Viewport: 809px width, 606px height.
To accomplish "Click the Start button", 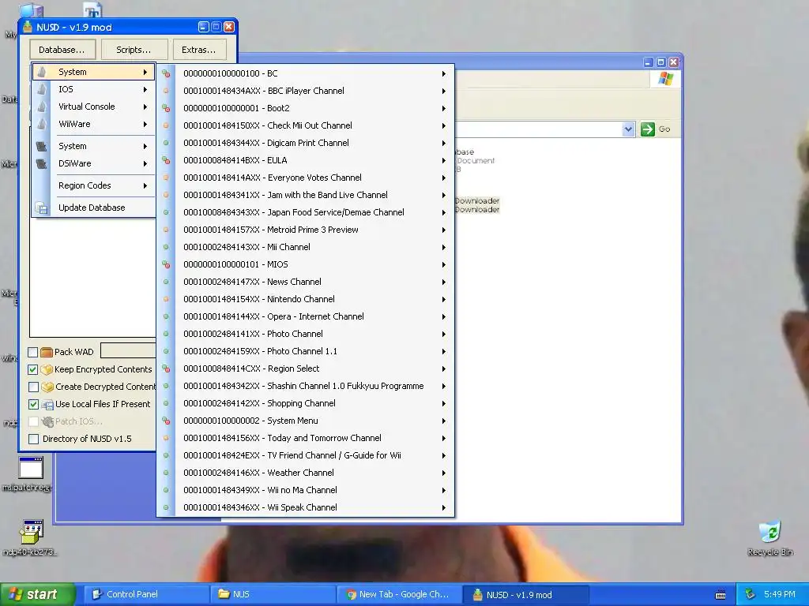I will click(37, 595).
